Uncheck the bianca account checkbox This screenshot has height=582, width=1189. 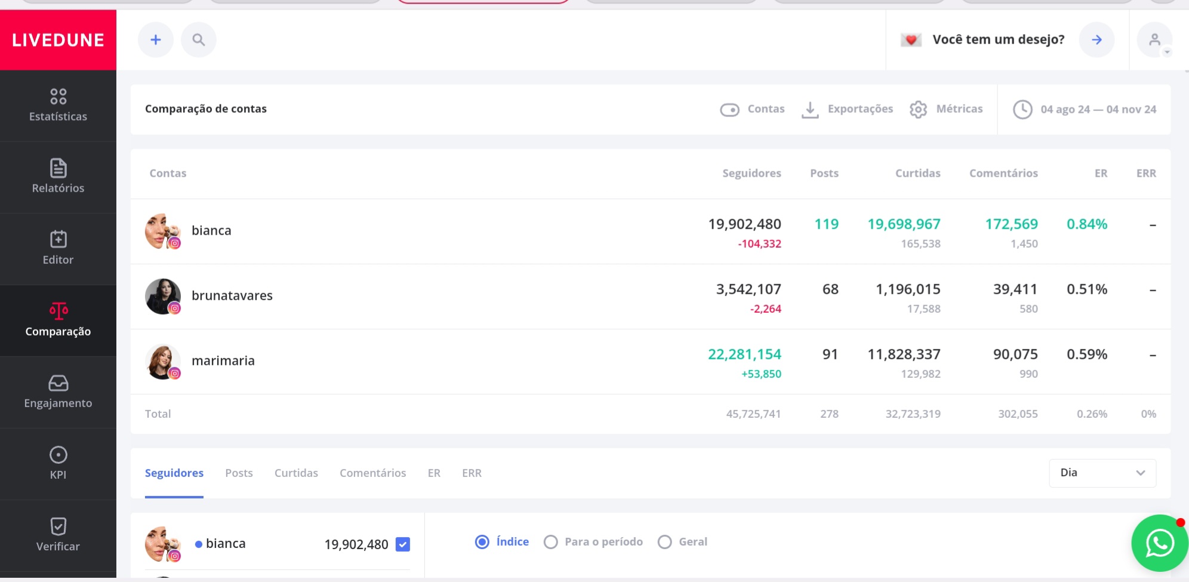point(403,544)
